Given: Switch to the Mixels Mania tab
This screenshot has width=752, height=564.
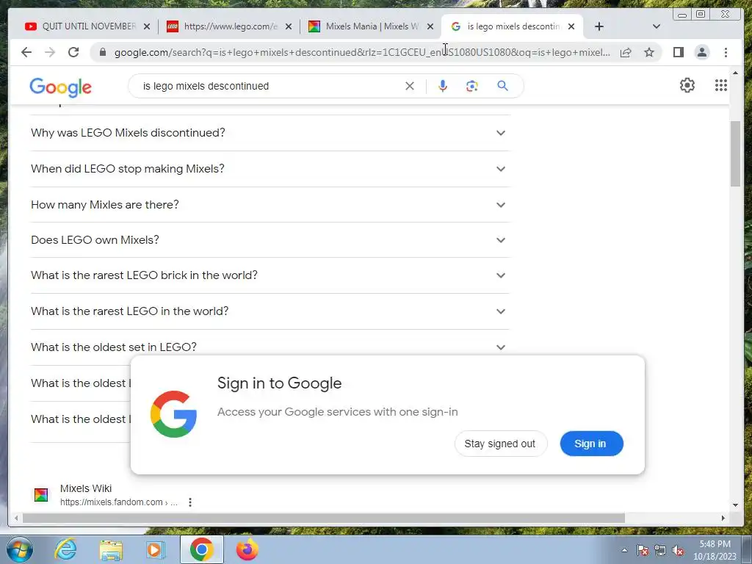Looking at the screenshot, I should (371, 26).
